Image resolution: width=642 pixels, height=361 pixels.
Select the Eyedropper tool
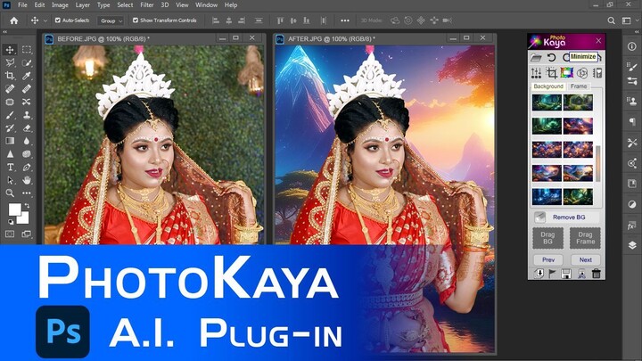(x=27, y=76)
